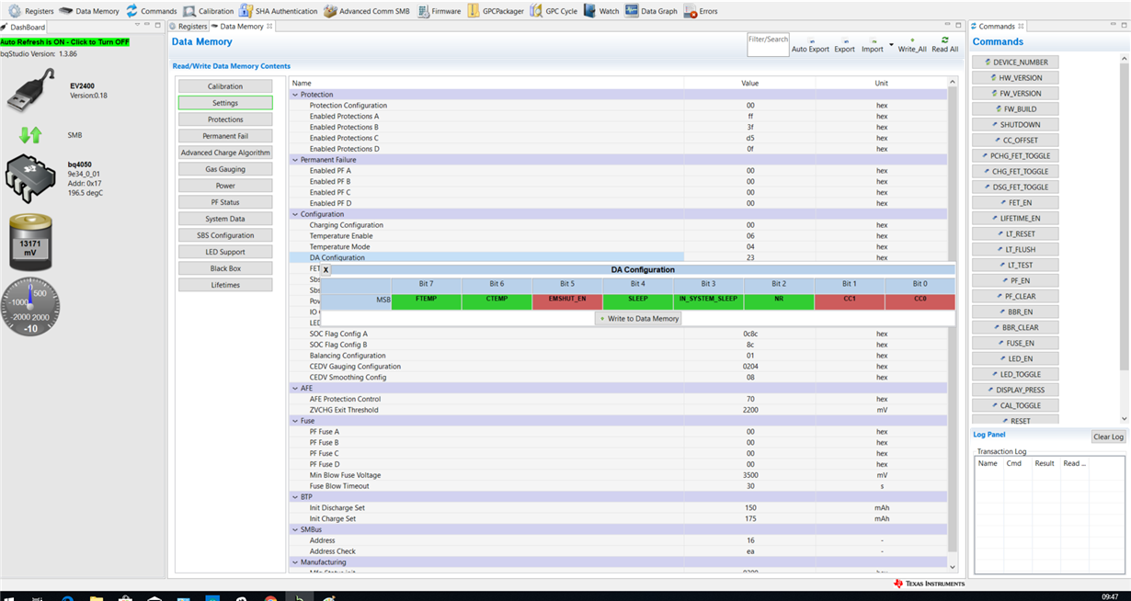
Task: Open Data Memory from the top toolbar
Action: pos(88,11)
